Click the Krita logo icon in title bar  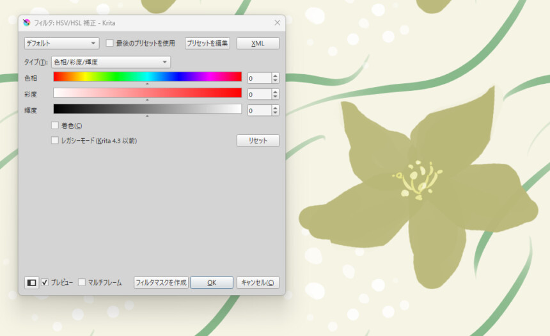coord(27,23)
